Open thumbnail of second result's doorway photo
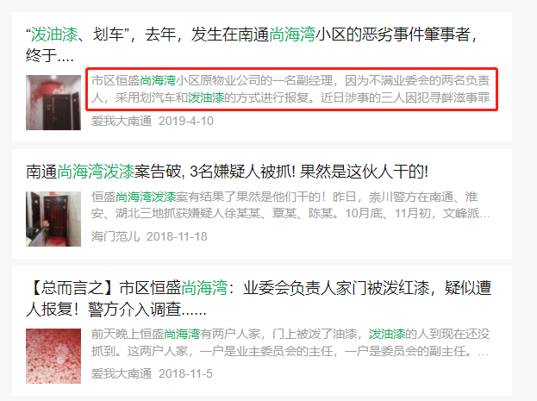This screenshot has height=401, width=537. click(x=53, y=219)
